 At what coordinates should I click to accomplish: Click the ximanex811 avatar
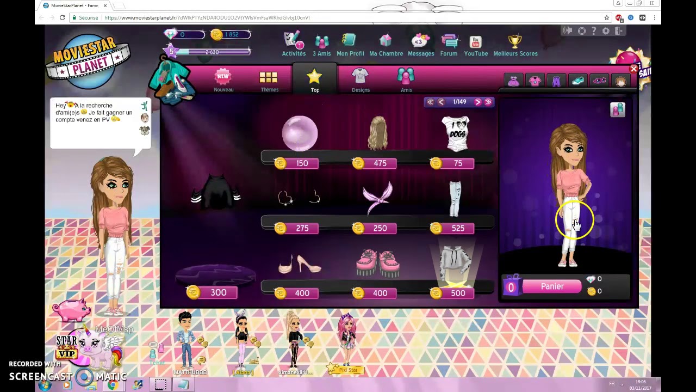tap(295, 340)
